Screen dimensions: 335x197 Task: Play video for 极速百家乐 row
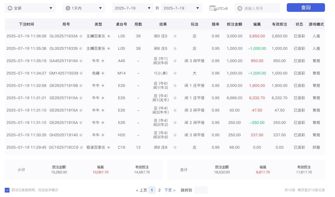point(109,148)
